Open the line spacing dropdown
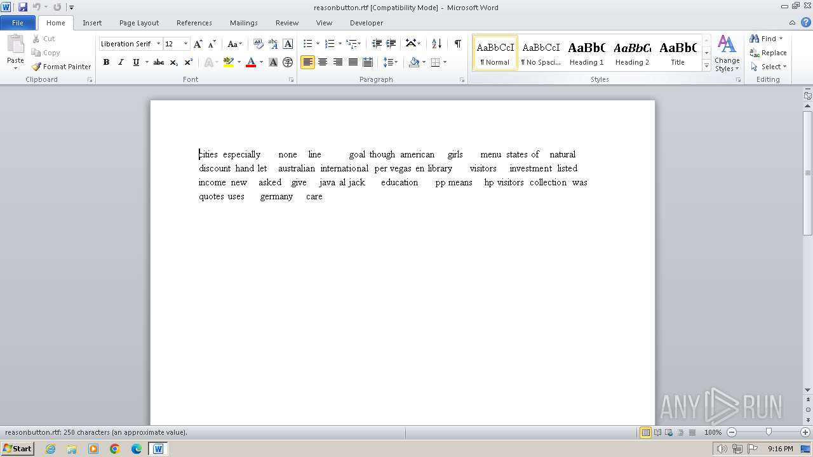 [391, 62]
